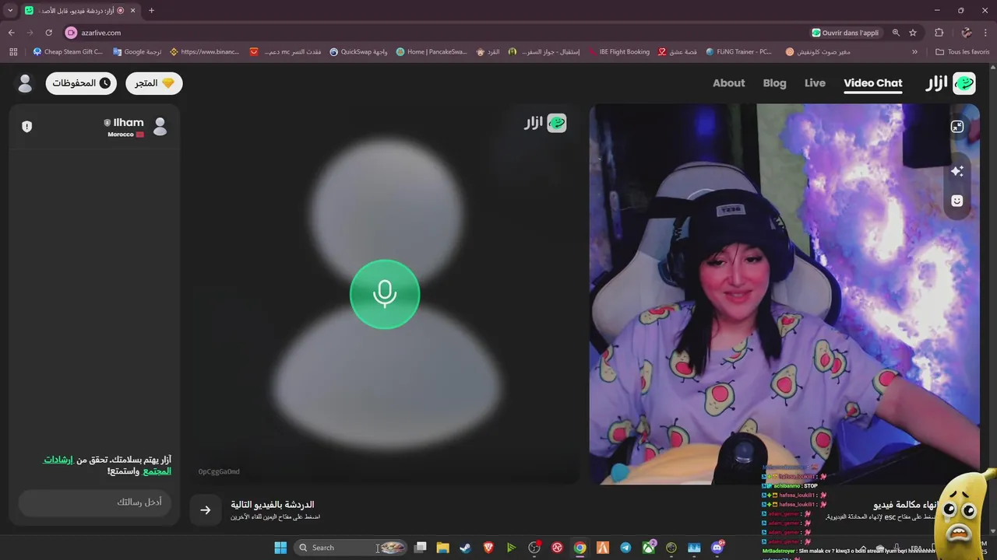Open the shield safety icon in chat panel
Viewport: 997px width, 560px height.
[x=27, y=126]
